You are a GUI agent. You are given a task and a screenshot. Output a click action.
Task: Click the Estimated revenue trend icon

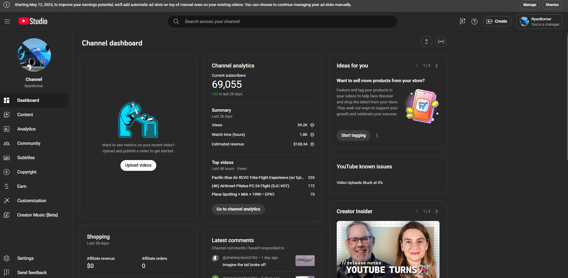point(312,144)
